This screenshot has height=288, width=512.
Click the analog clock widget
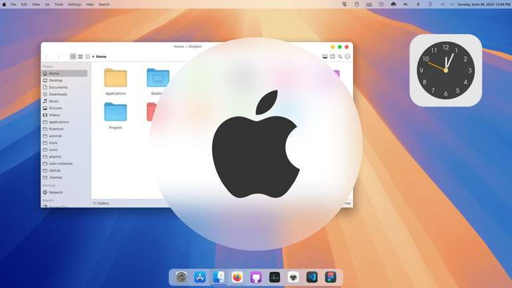coord(446,71)
